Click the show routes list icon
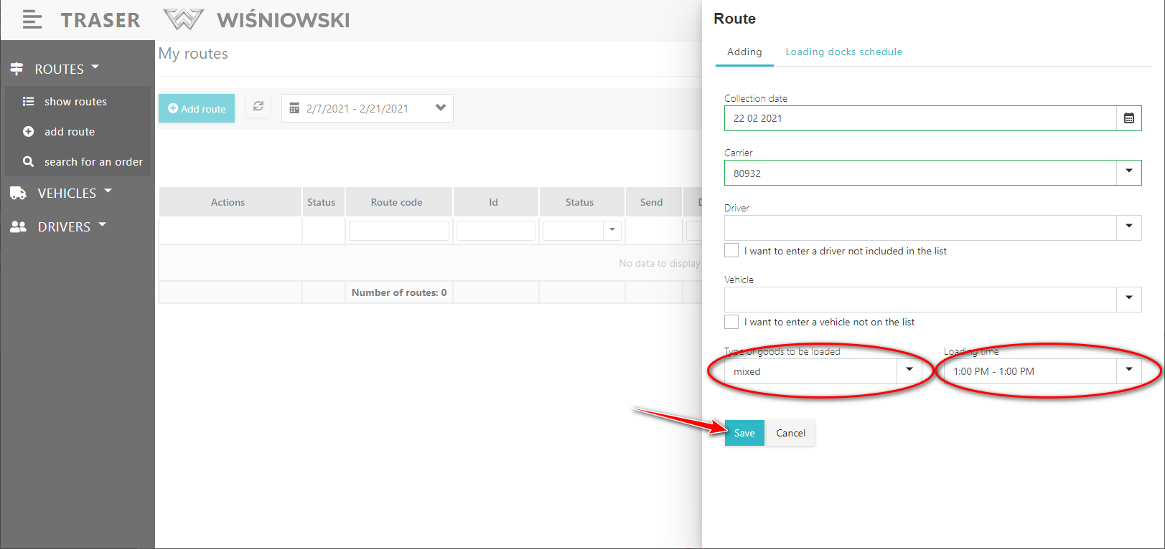 29,102
